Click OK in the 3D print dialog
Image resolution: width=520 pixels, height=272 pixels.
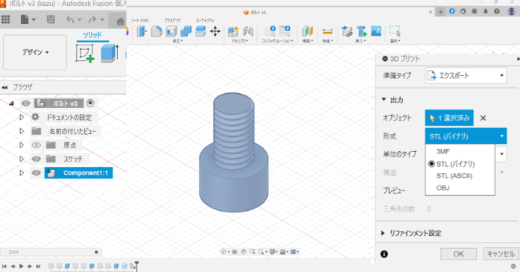(459, 254)
